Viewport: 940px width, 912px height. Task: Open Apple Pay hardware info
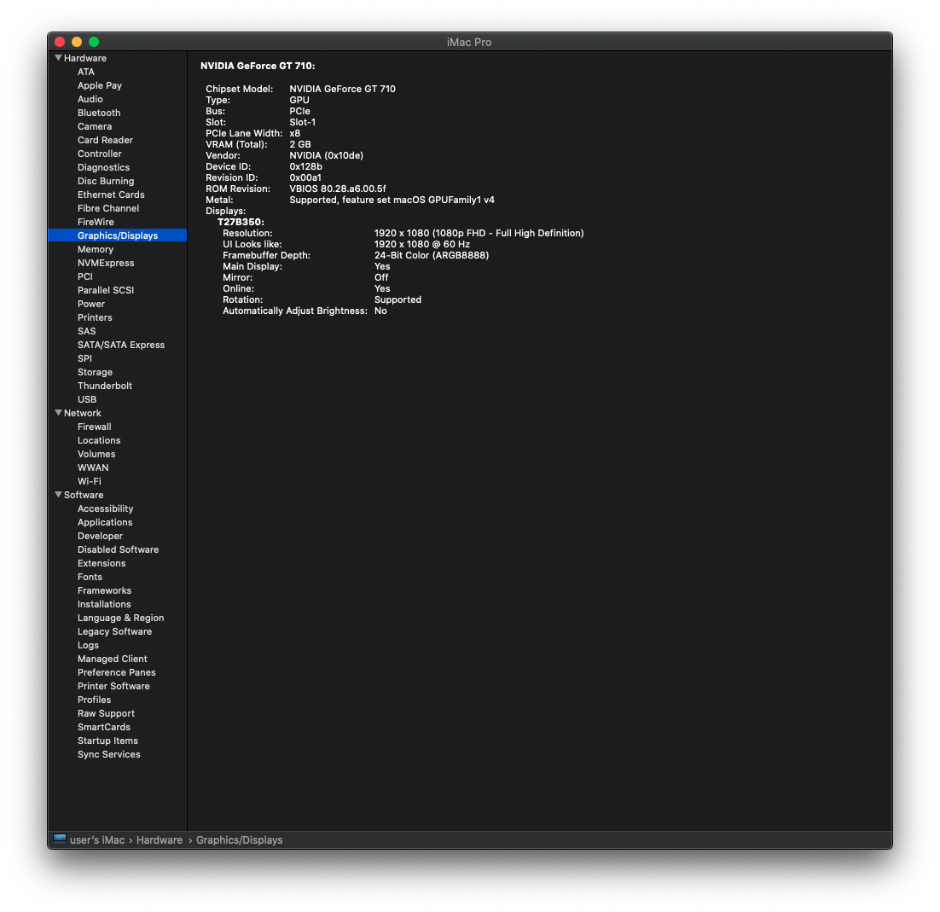(100, 86)
